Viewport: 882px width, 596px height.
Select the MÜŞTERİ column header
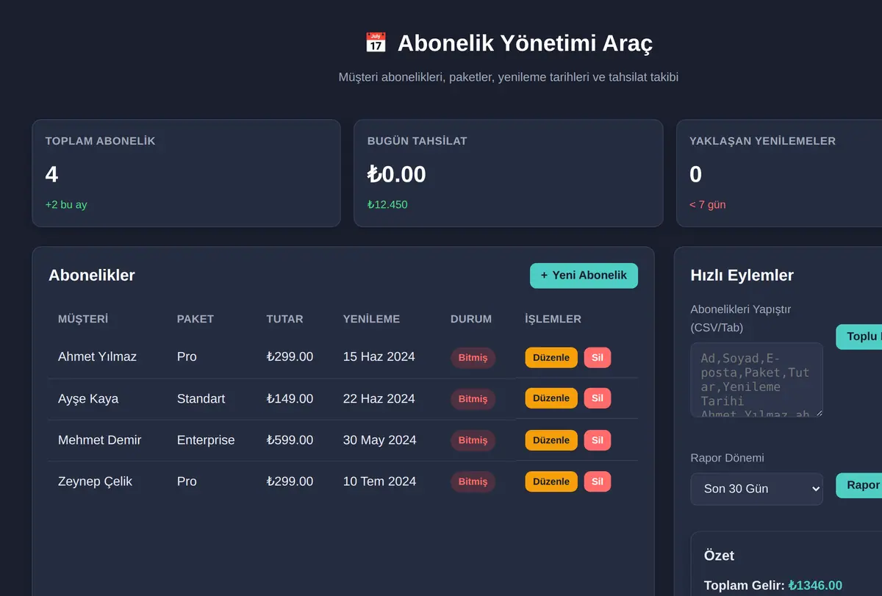click(x=83, y=319)
